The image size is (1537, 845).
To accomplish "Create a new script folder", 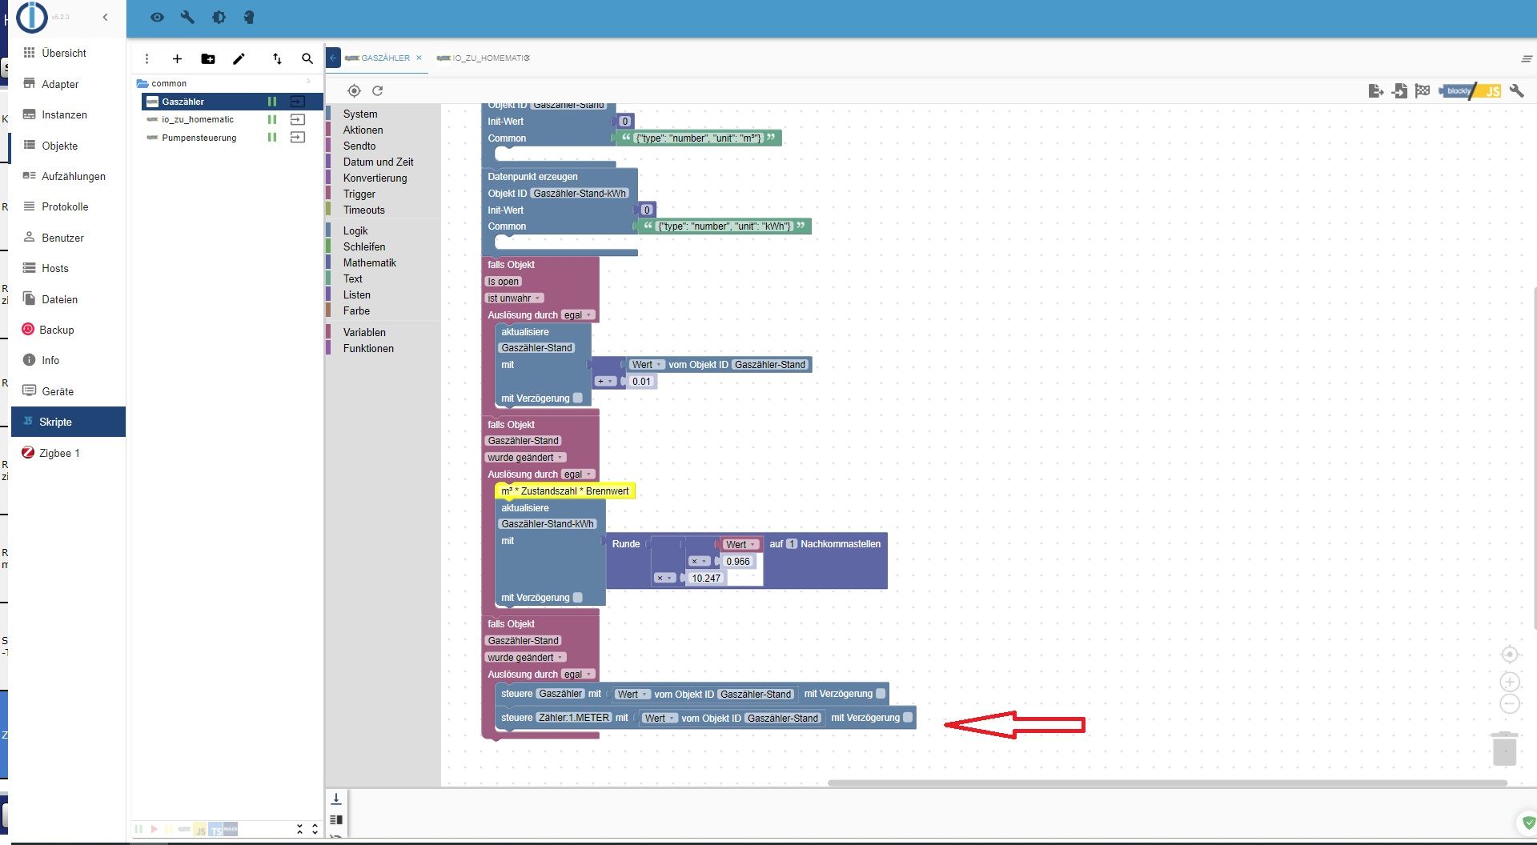I will coord(208,58).
